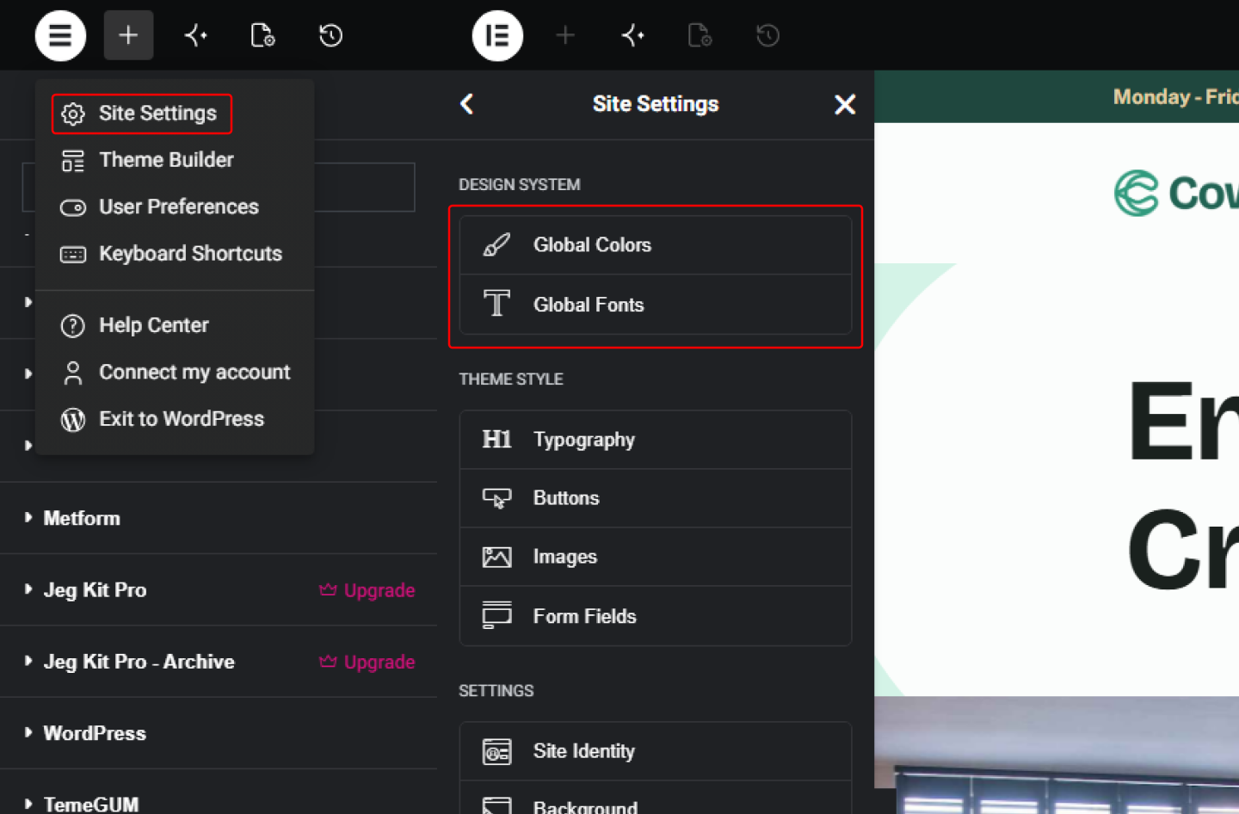Click Upgrade link beside Jeg Kit Pro - Archive
The height and width of the screenshot is (814, 1239).
(x=367, y=662)
